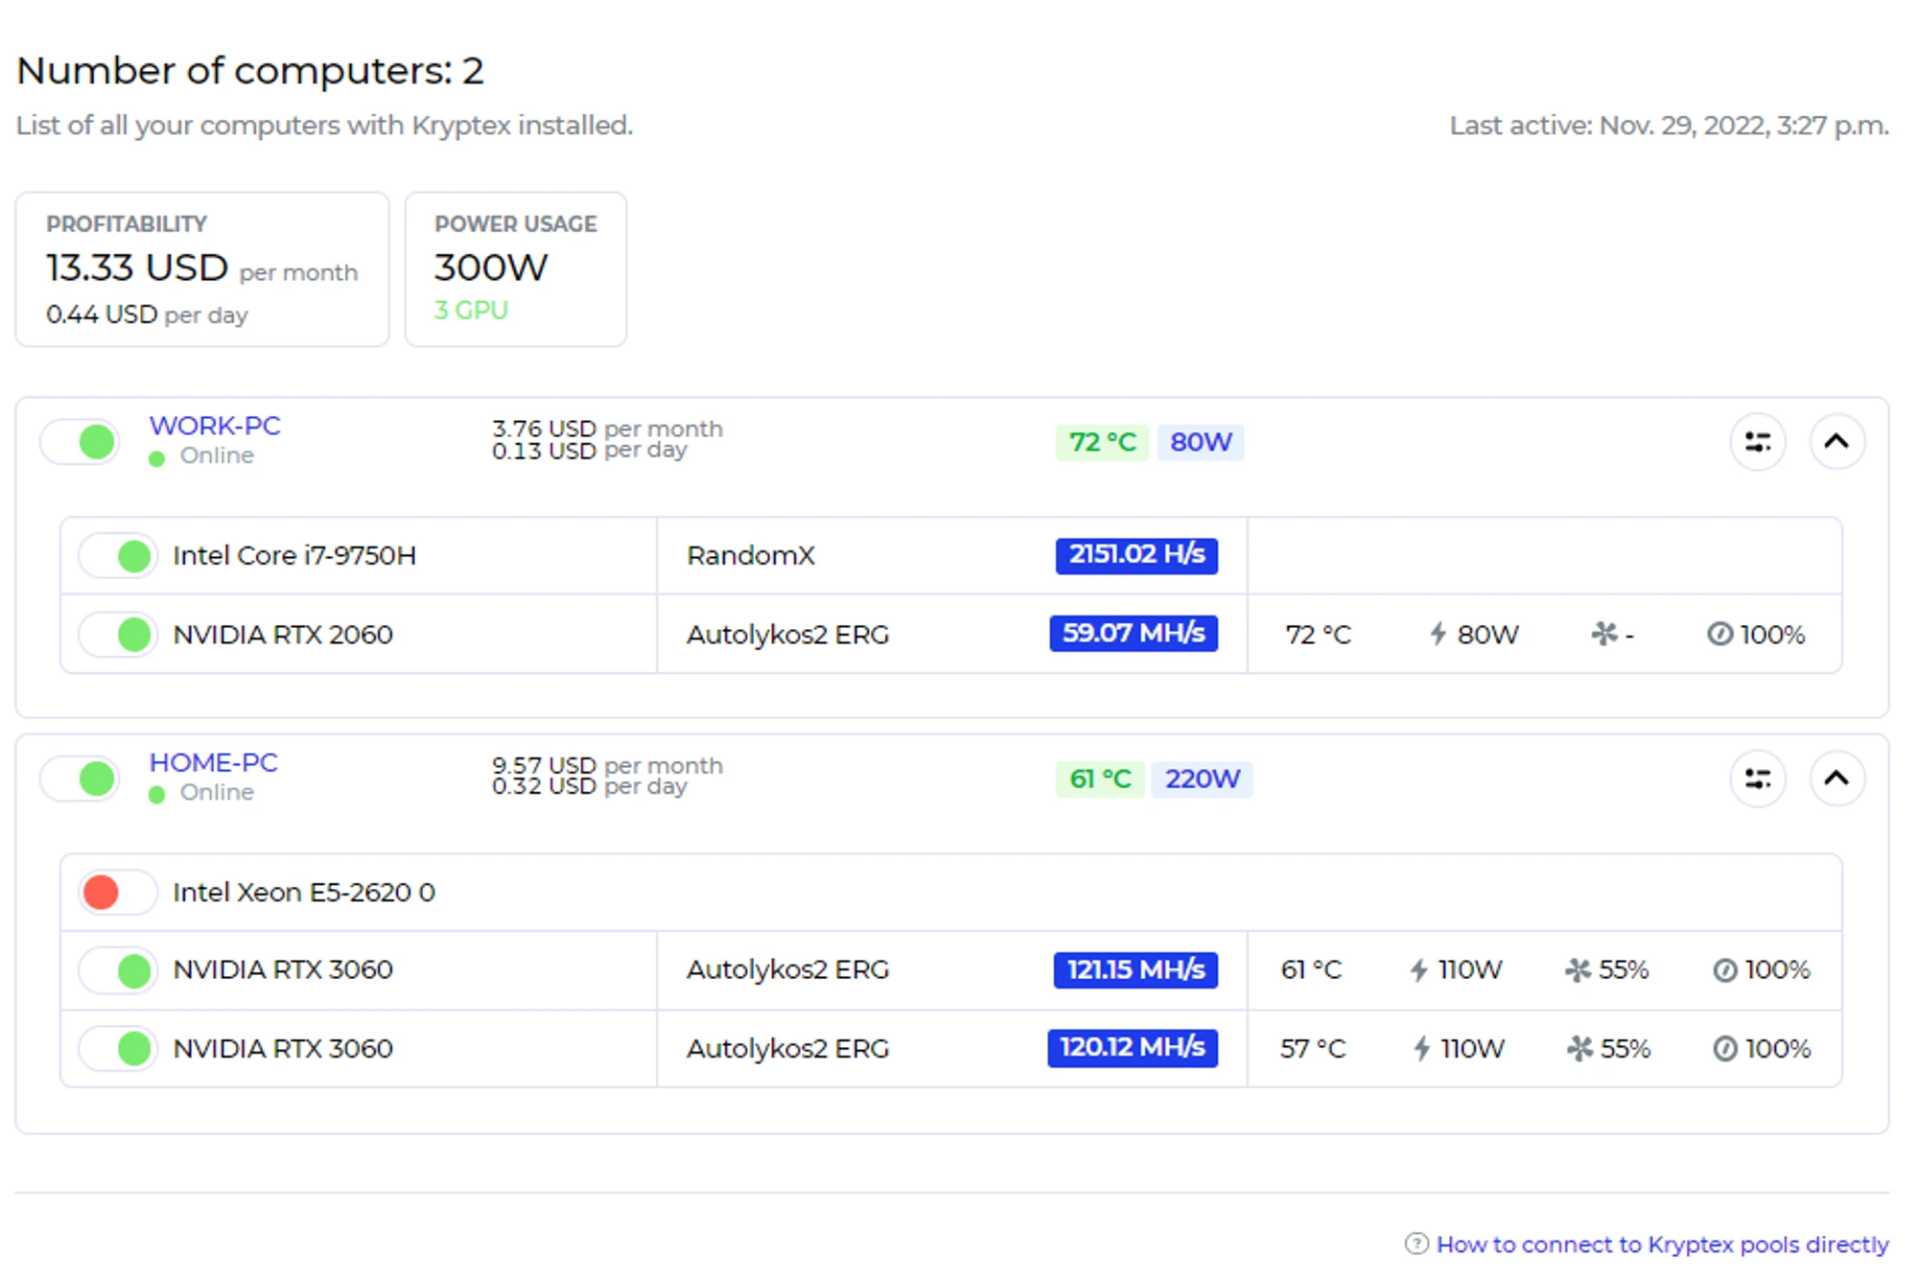Click help icon beside Kryptex pools link
The width and height of the screenshot is (1918, 1280).
pos(1415,1244)
